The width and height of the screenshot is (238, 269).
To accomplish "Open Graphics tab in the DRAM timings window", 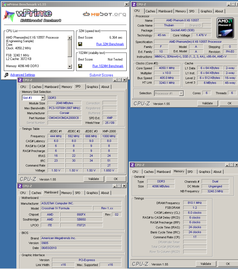I will click(x=204, y=172).
